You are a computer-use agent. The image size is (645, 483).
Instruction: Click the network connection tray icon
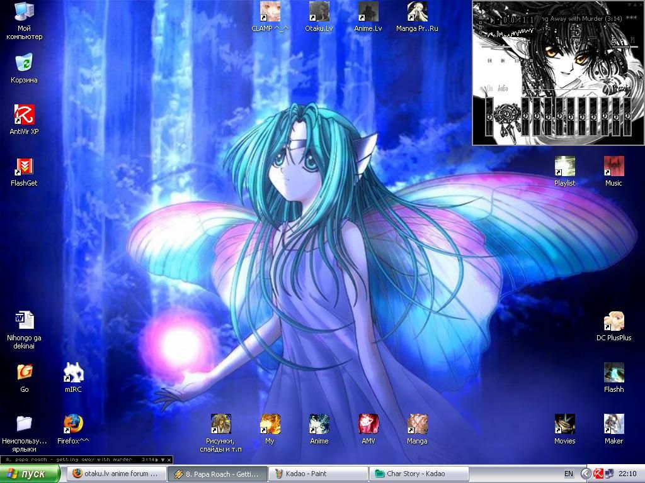[609, 474]
